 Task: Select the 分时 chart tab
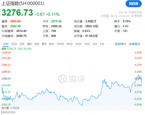6,44
